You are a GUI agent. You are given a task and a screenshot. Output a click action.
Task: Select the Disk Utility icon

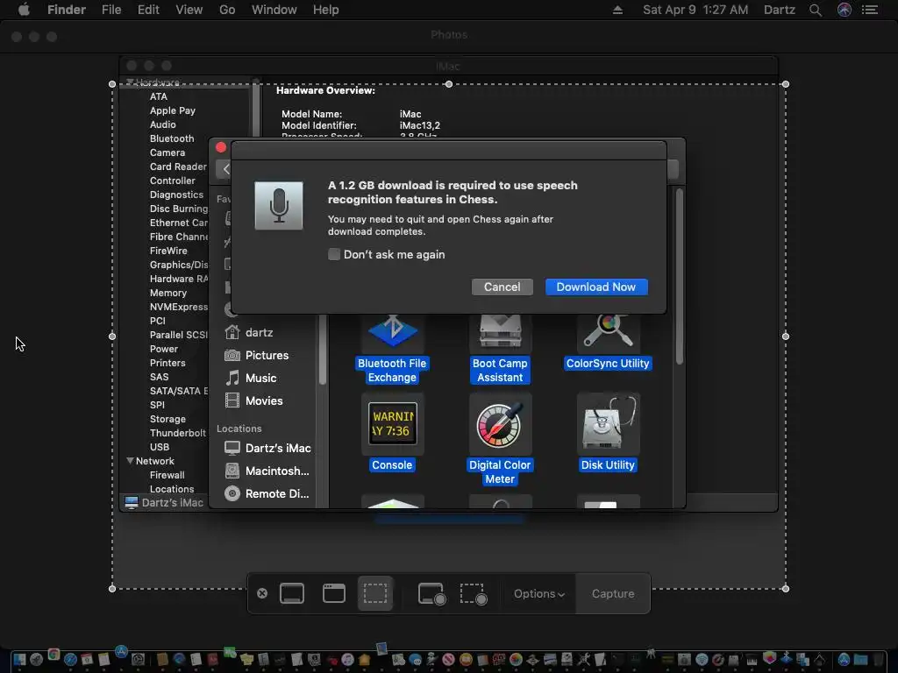click(x=609, y=424)
